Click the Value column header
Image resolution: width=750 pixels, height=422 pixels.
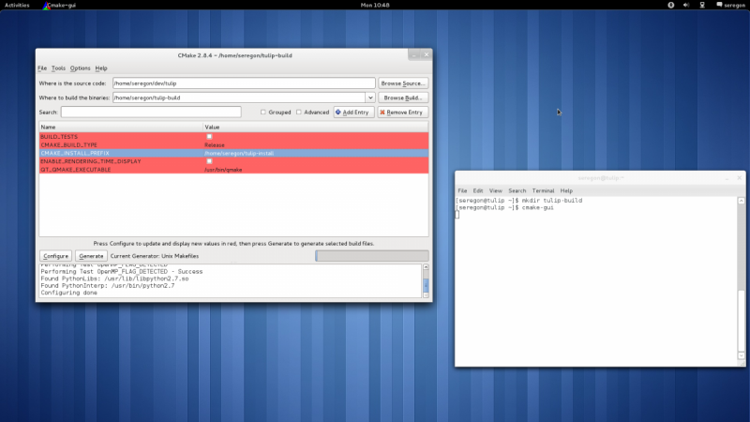316,127
